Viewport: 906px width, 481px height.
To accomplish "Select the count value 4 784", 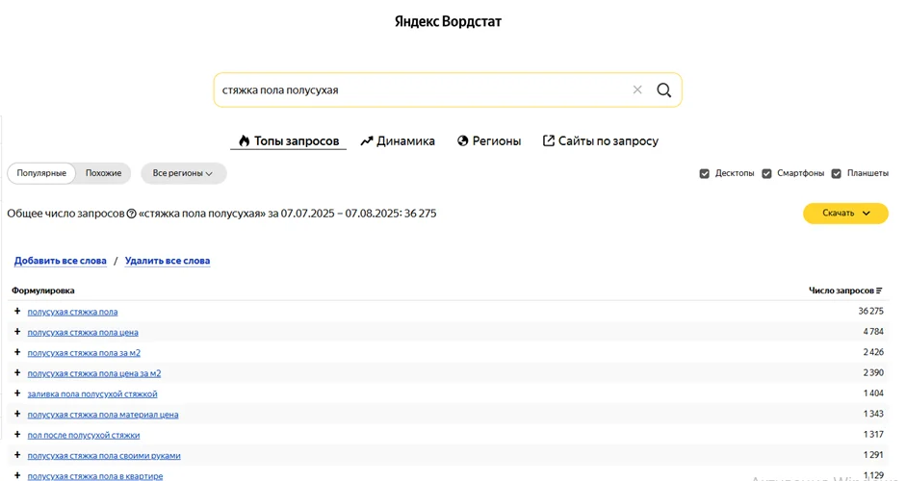I will pos(873,332).
